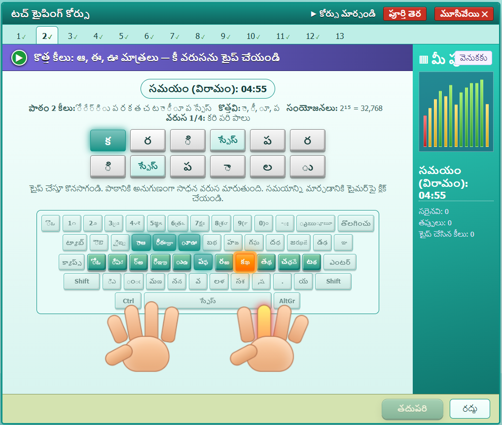The image size is (502, 425).
Task: Click the 9 number key
Action: tap(243, 223)
